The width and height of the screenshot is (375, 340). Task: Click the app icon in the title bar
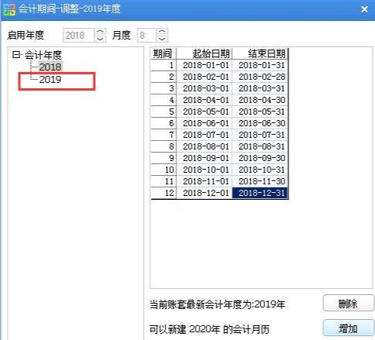point(9,9)
